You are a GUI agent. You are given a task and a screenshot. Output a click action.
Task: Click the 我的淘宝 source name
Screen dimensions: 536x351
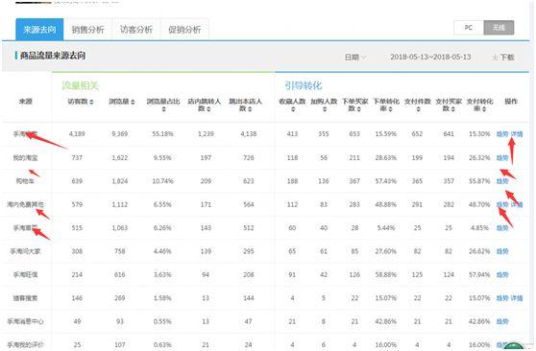(x=26, y=157)
